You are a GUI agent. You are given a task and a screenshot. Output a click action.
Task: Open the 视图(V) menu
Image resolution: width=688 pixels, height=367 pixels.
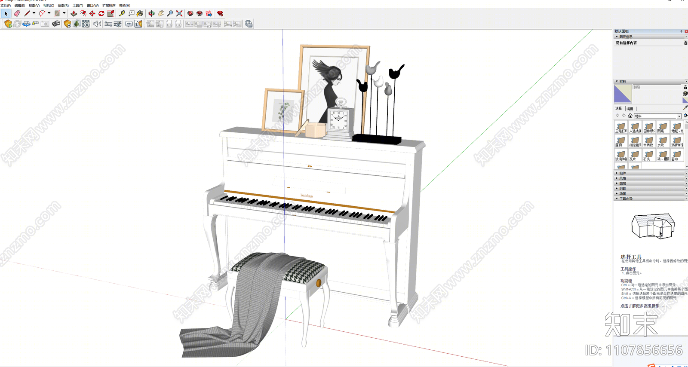tap(34, 6)
